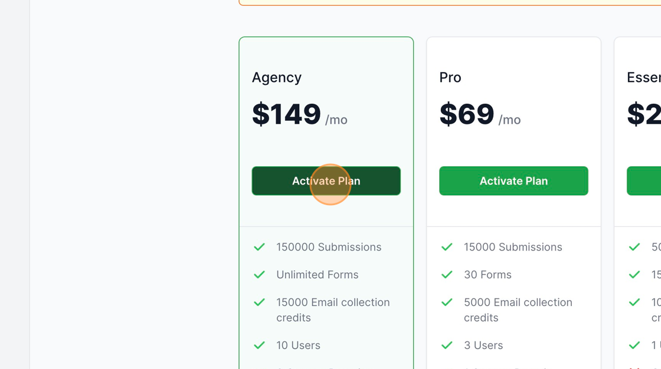This screenshot has width=661, height=369.
Task: Click the checkmark beside 15000 Email collection credits
Action: 259,302
